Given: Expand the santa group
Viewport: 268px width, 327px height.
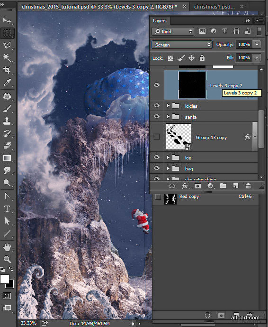Looking at the screenshot, I should click(168, 117).
